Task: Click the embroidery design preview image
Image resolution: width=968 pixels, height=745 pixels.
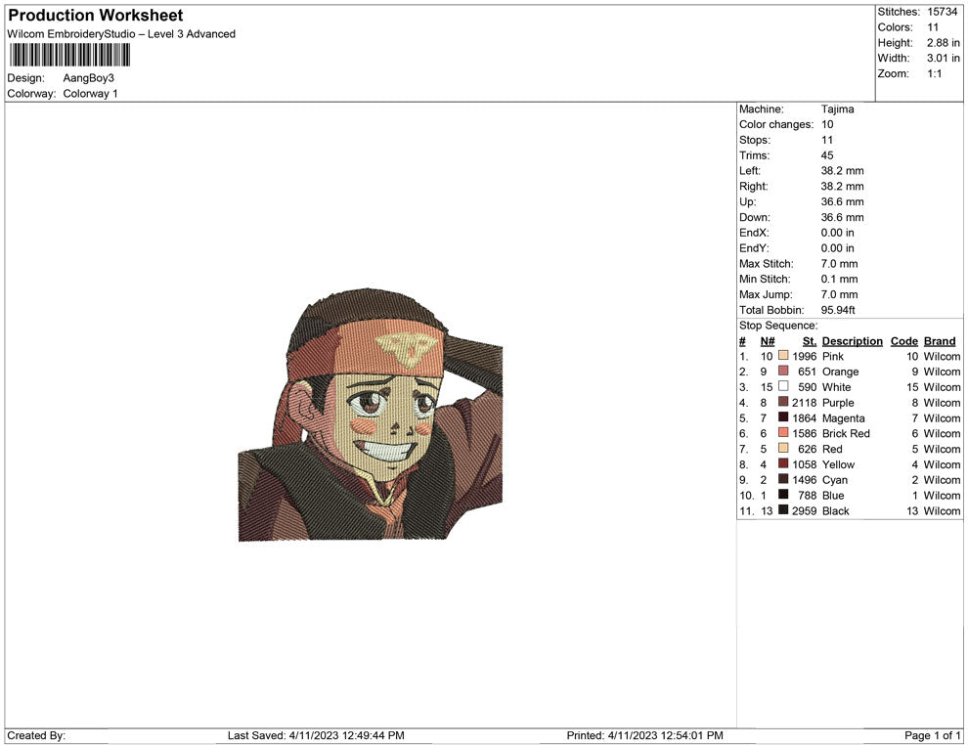Action: click(371, 415)
